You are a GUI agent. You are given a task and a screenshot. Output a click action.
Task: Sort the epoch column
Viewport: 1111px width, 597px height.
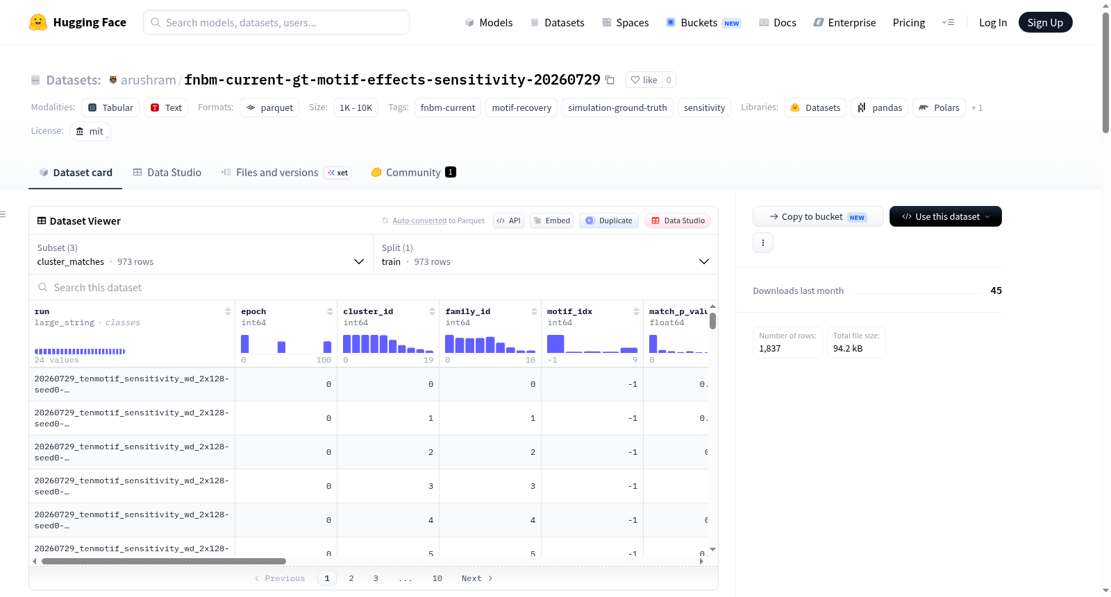click(x=330, y=311)
